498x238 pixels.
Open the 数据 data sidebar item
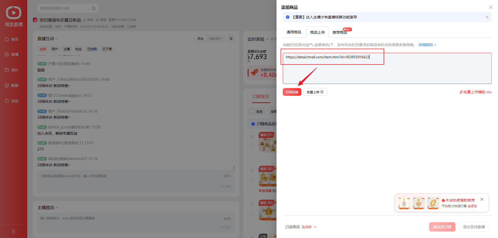12,85
